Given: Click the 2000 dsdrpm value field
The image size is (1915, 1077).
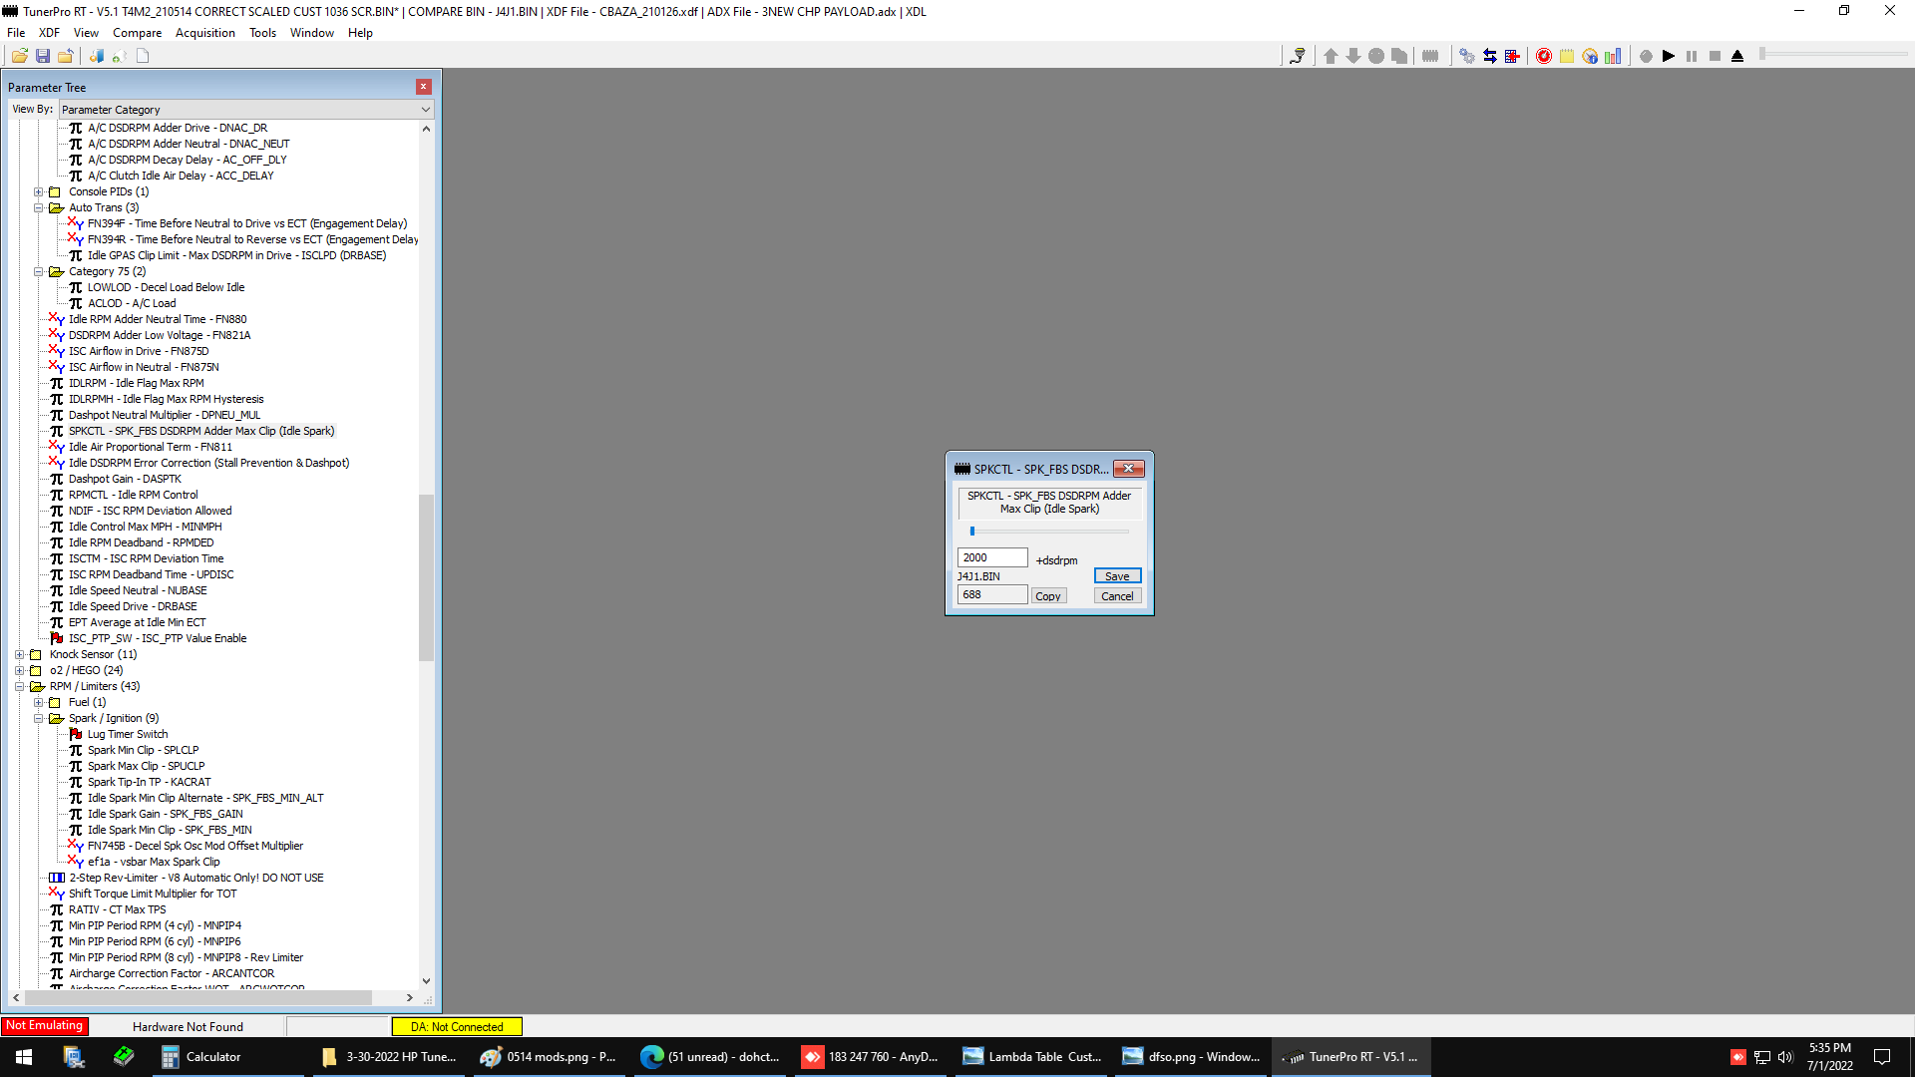Looking at the screenshot, I should [991, 558].
